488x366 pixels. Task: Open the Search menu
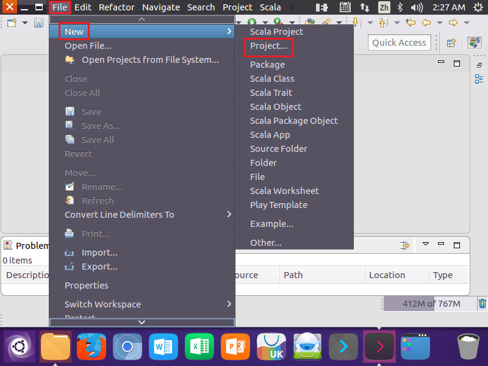tap(201, 7)
